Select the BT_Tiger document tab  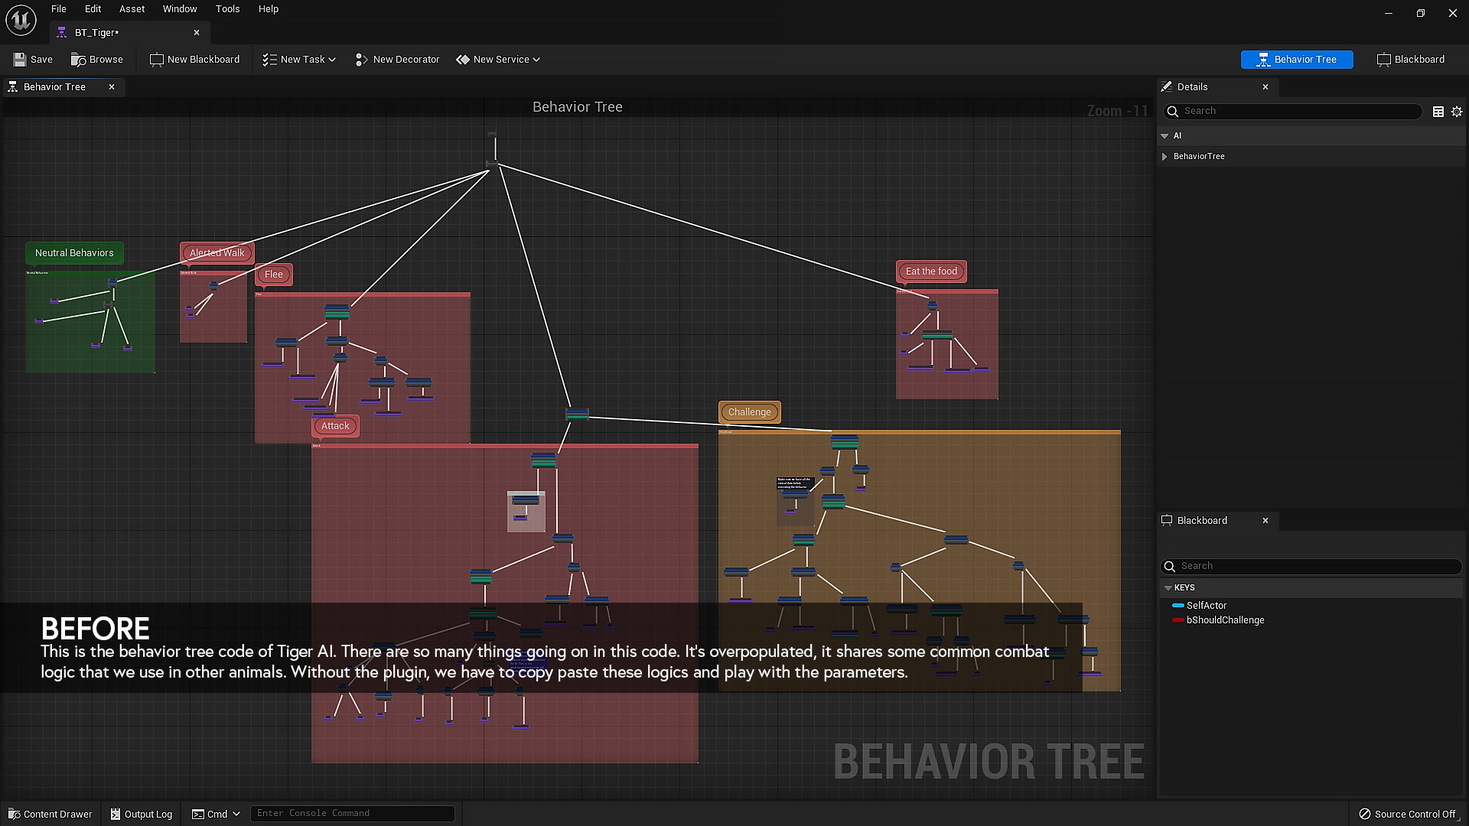click(96, 32)
